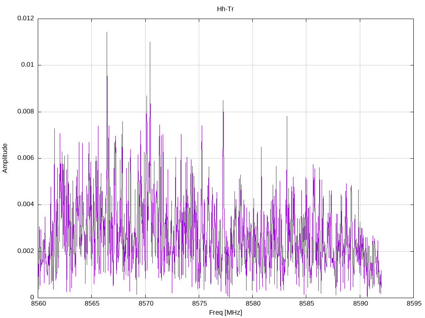
Task: Click the x-axis tick 8595
Action: pos(414,304)
